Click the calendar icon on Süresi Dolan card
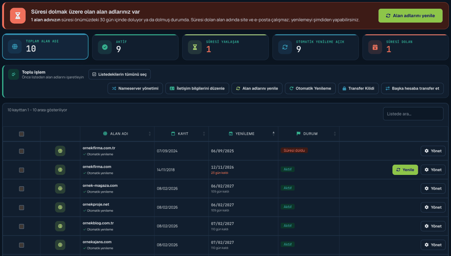This screenshot has width=451, height=256. click(375, 47)
